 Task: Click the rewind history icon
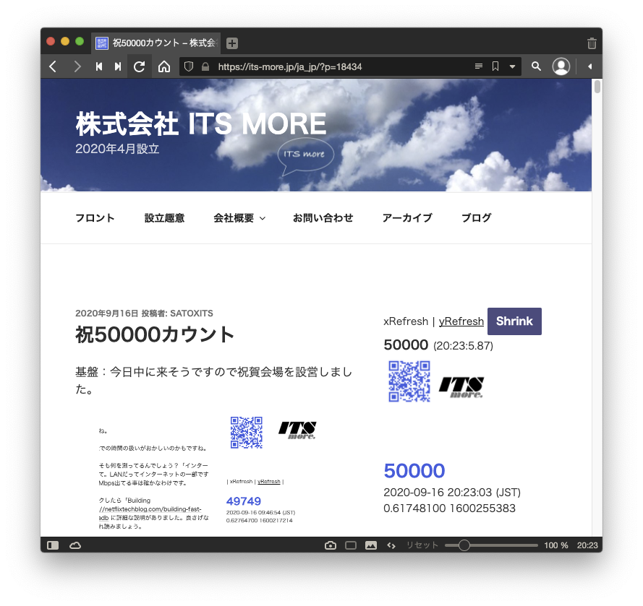(99, 66)
